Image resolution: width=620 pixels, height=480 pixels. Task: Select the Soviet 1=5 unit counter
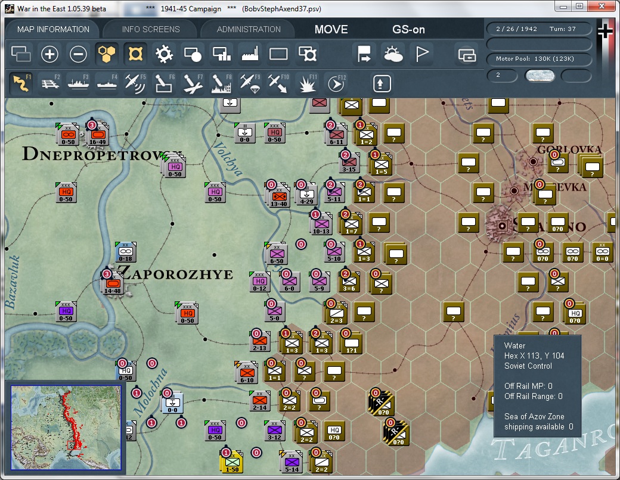pyautogui.click(x=381, y=164)
